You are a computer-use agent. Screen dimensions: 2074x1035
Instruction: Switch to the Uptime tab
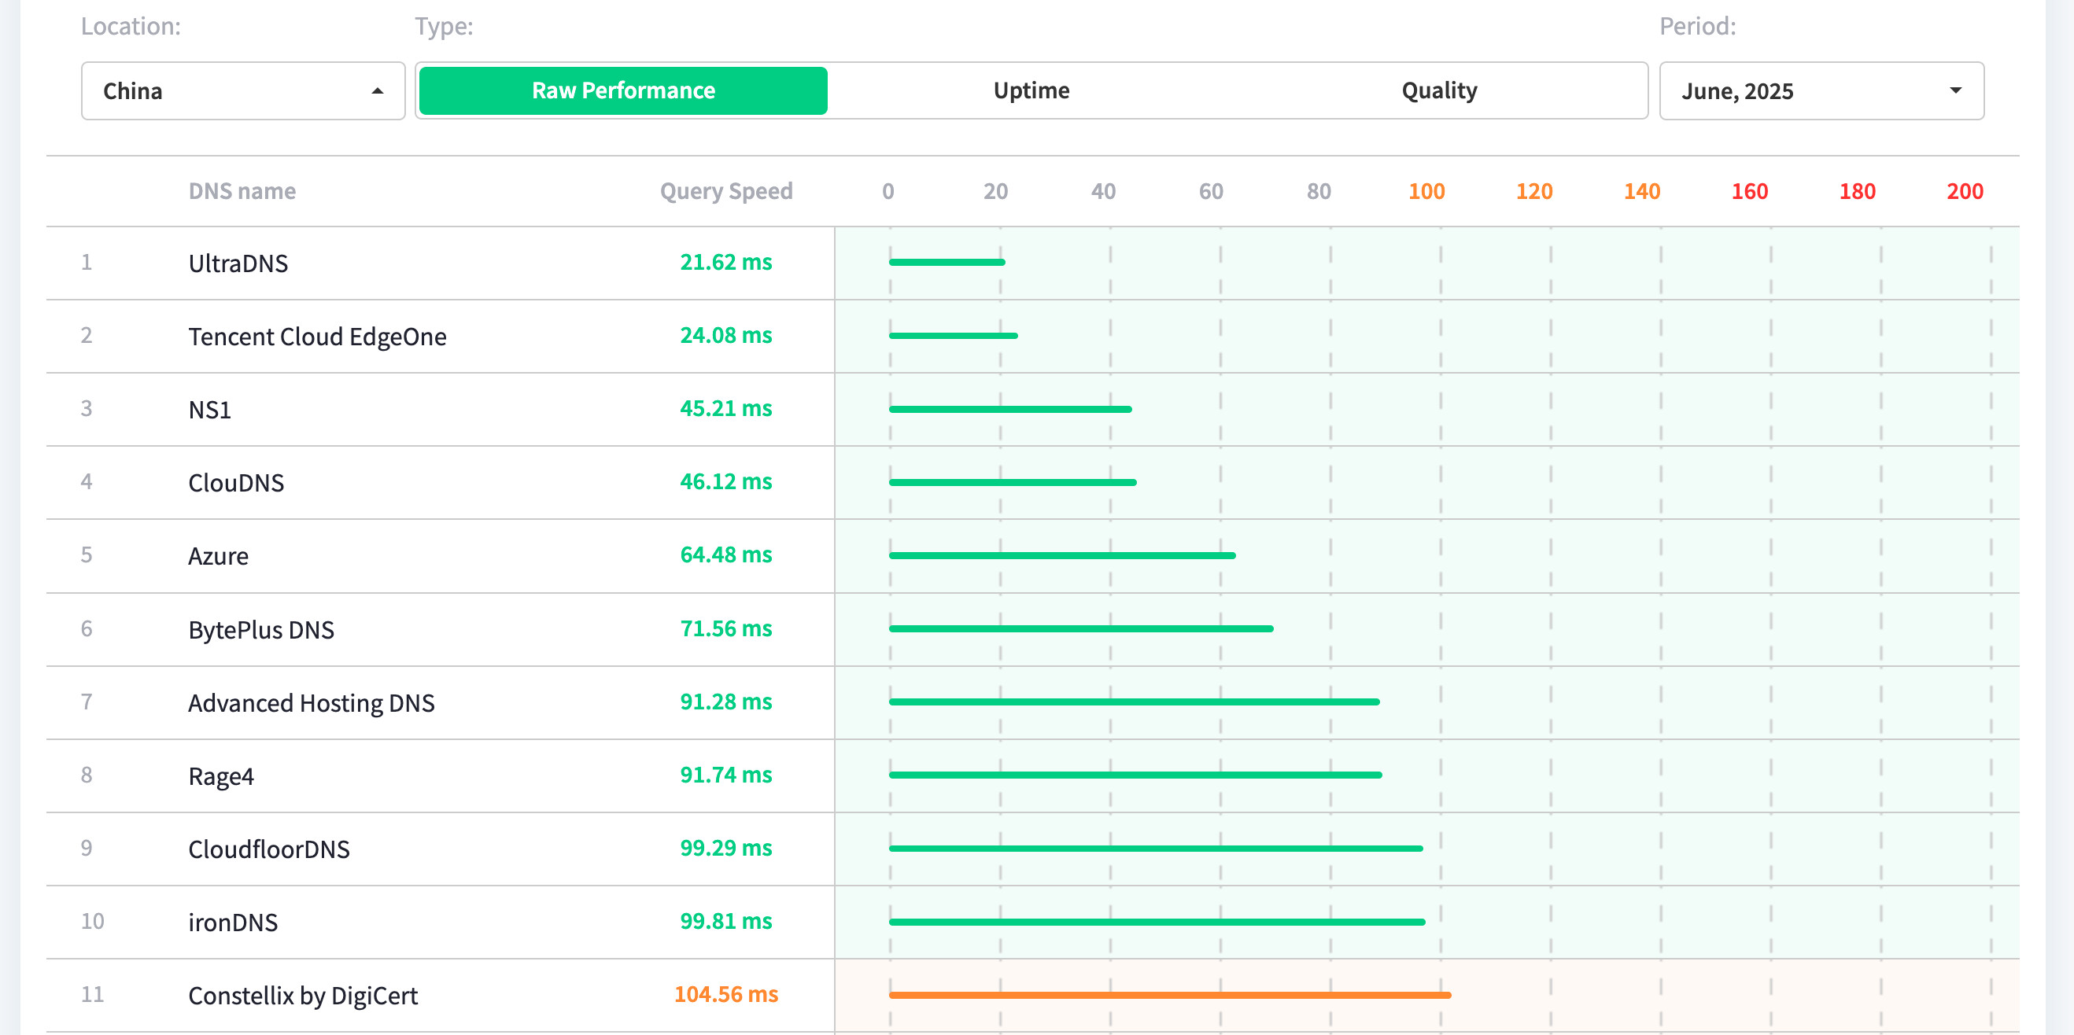click(1031, 91)
